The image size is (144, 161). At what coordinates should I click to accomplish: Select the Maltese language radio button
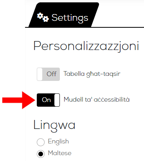41,154
